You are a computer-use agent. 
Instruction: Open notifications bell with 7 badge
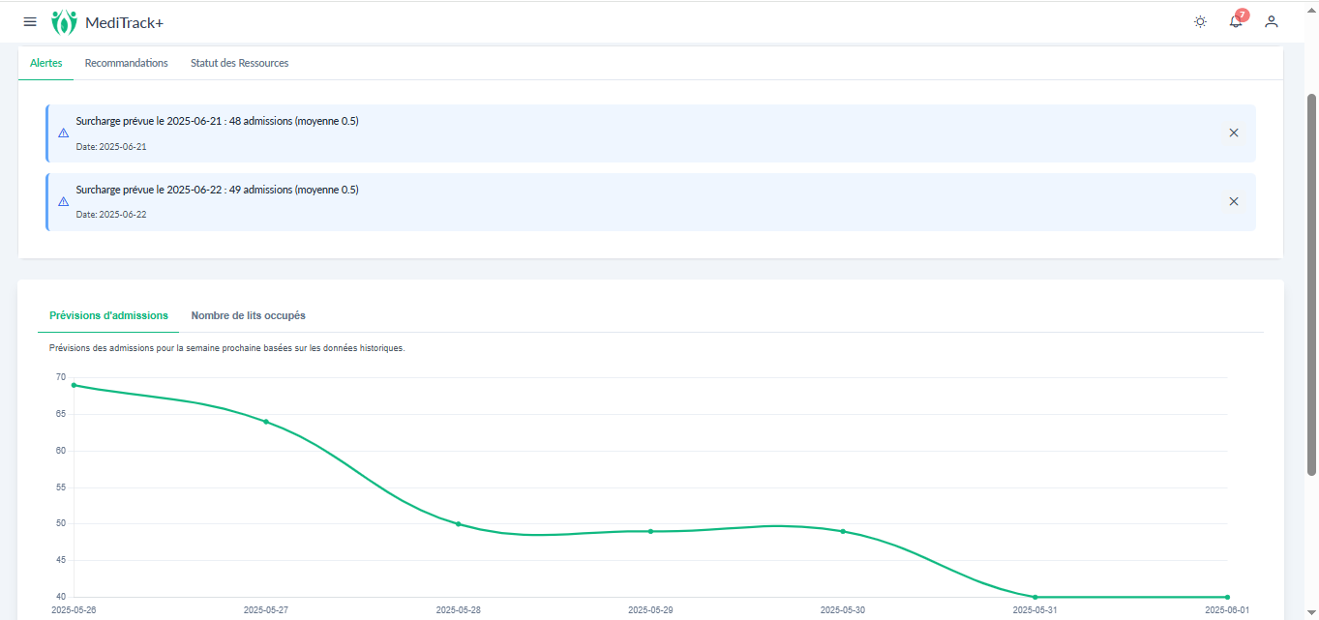[1236, 21]
